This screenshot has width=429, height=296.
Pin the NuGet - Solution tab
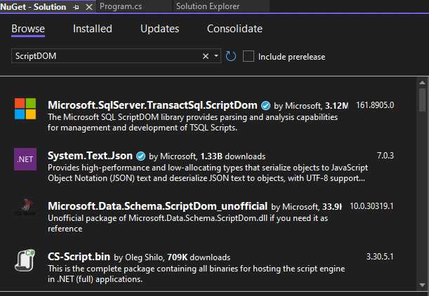coord(76,7)
